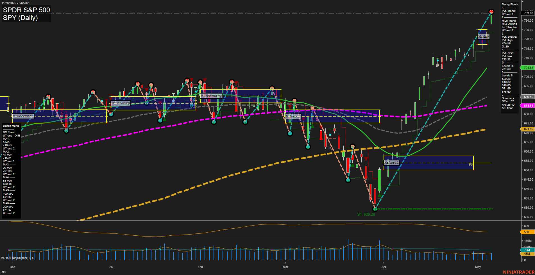Viewport: 535px width, 275px height.
Task: Click the 575.60 support level value
Action: tap(506, 92)
